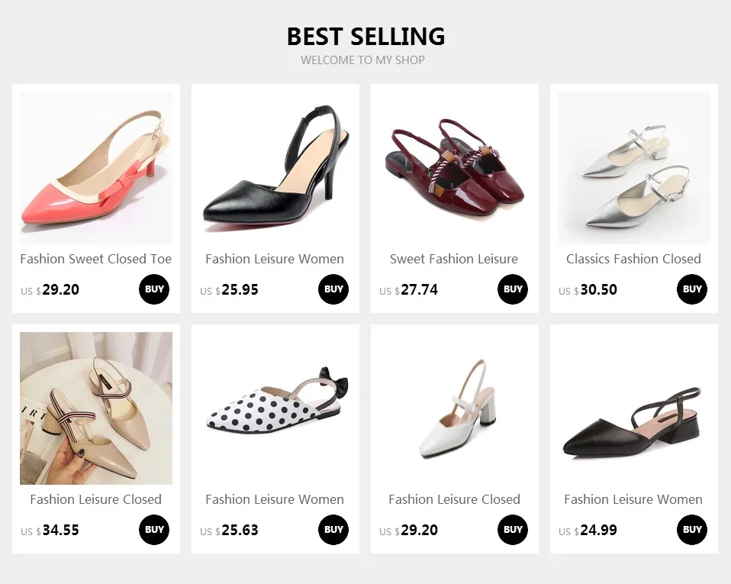This screenshot has height=584, width=731.
Task: Click BUY button for the $24.99 black slingback
Action: click(x=692, y=530)
